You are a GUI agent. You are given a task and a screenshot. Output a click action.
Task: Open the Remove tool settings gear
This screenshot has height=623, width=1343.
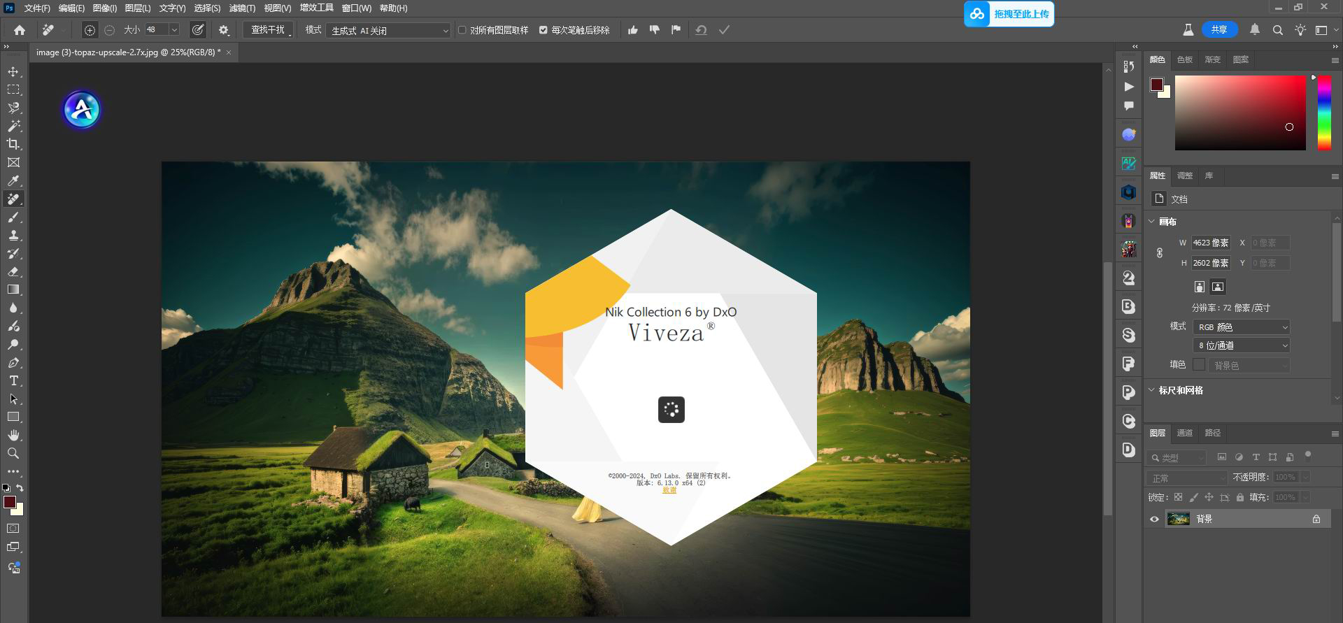tap(224, 30)
